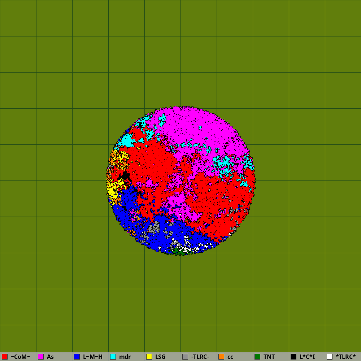Select the L~M~H legend label
The width and height of the screenshot is (361, 361).
[92, 357]
